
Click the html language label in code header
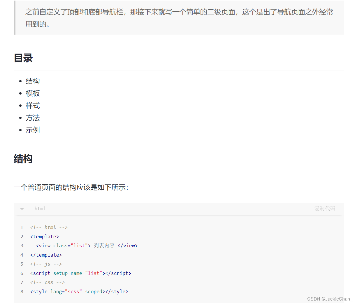point(40,209)
